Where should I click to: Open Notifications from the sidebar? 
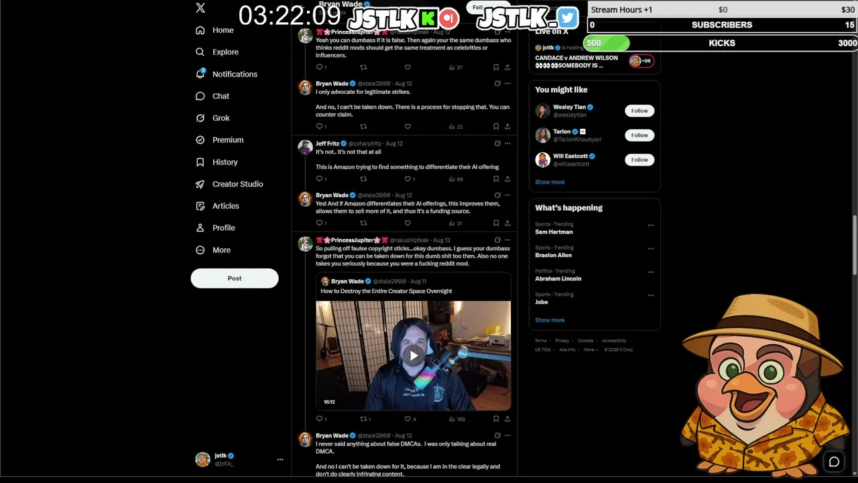point(226,74)
